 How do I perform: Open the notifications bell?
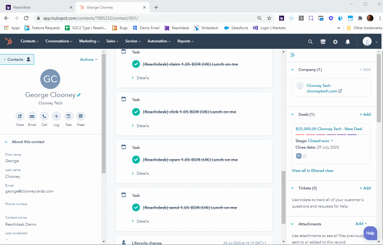tap(348, 41)
